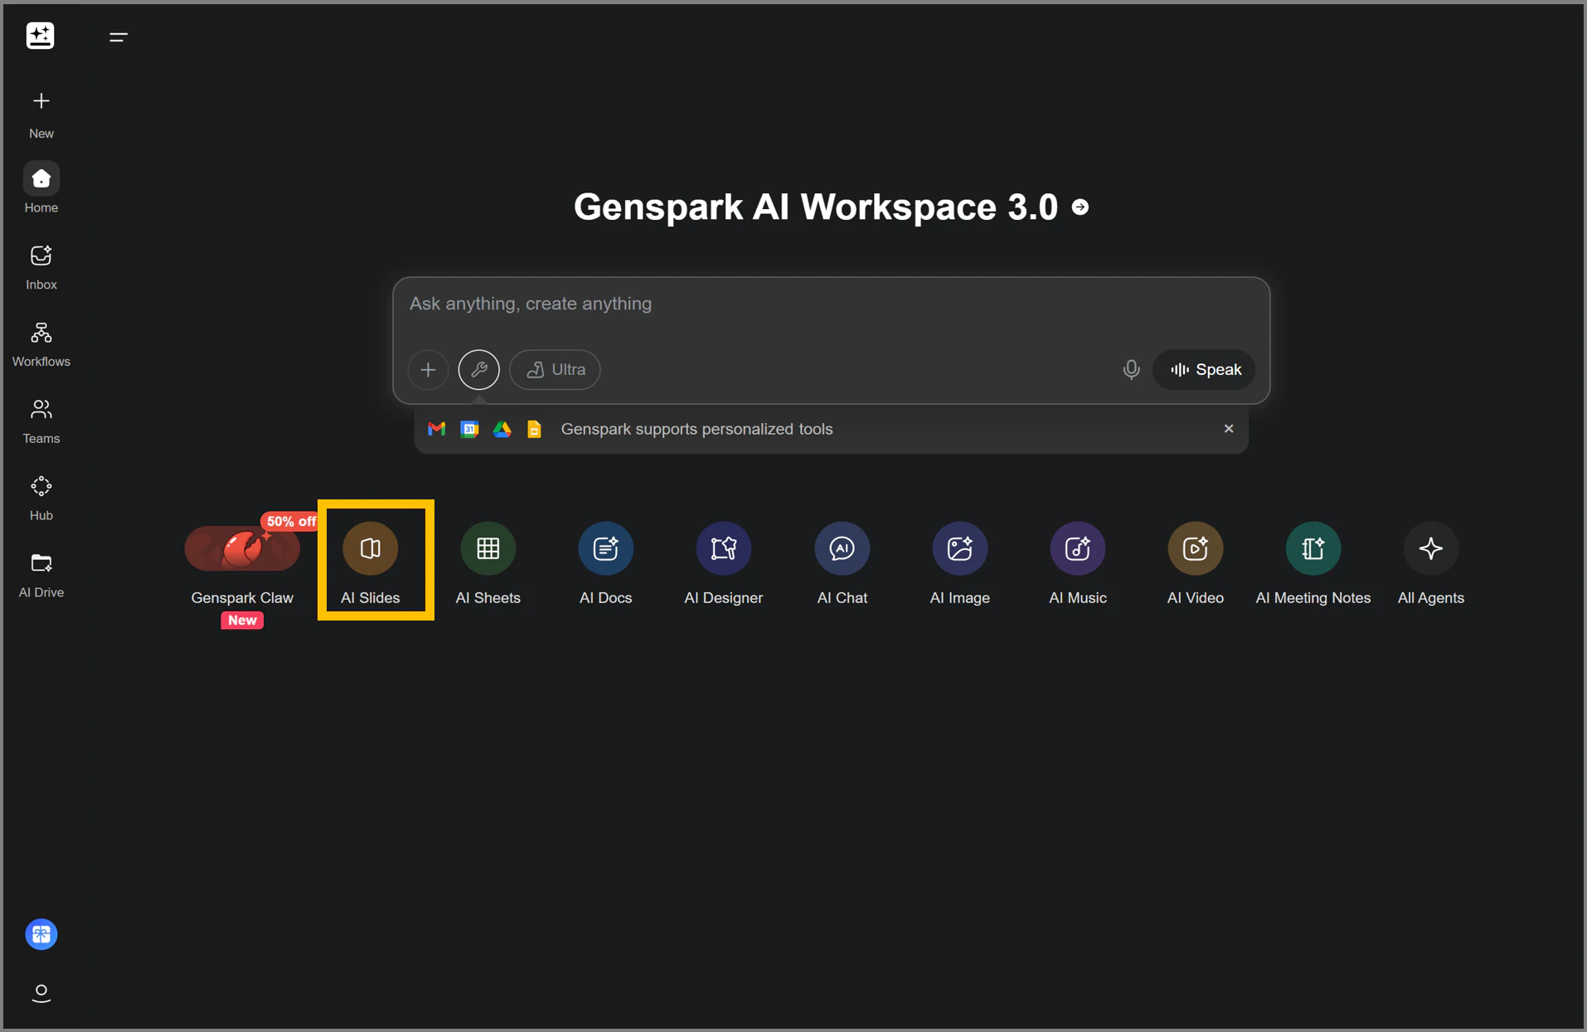Image resolution: width=1587 pixels, height=1032 pixels.
Task: Open AI Chat
Action: [842, 565]
